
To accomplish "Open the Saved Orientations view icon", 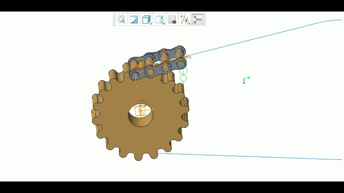I will click(x=159, y=20).
